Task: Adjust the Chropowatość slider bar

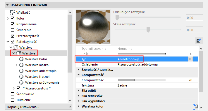Action: (x=142, y=80)
